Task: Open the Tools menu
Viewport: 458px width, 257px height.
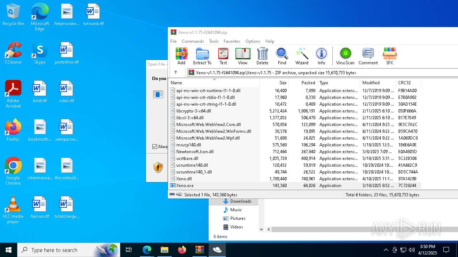Action: coord(214,41)
